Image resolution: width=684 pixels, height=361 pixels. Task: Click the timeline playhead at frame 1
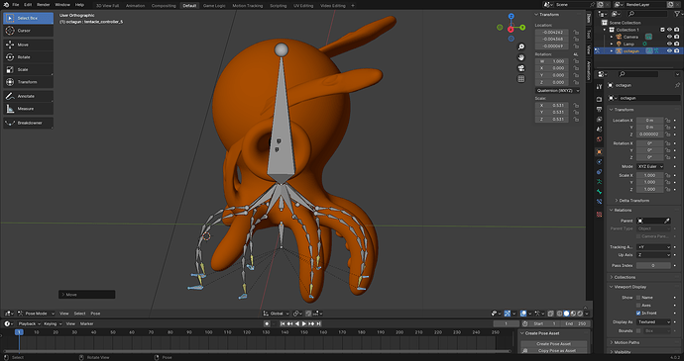[19, 332]
